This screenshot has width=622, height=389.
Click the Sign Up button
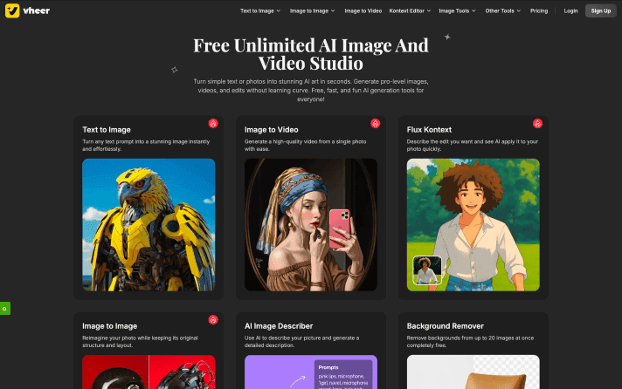pyautogui.click(x=600, y=10)
